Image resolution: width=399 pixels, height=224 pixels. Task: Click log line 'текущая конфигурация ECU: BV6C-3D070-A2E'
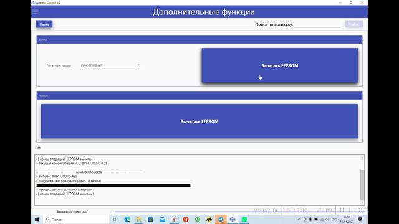[72, 163]
